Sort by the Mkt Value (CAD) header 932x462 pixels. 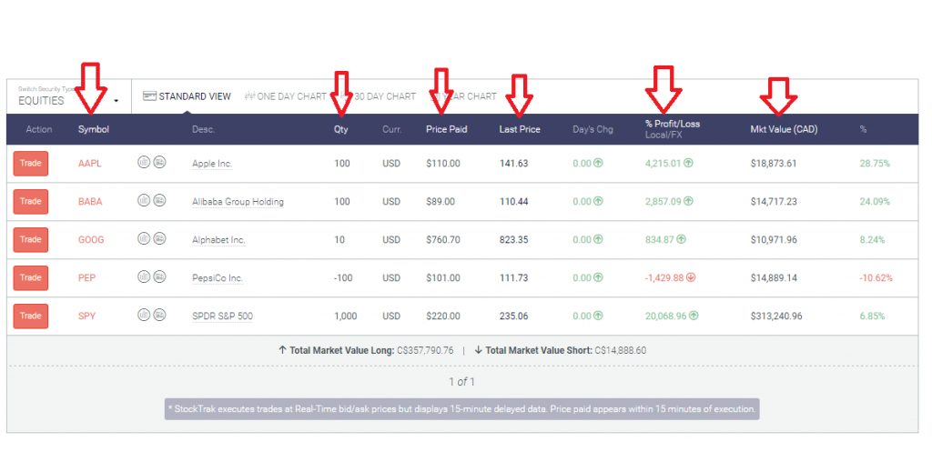pyautogui.click(x=784, y=129)
